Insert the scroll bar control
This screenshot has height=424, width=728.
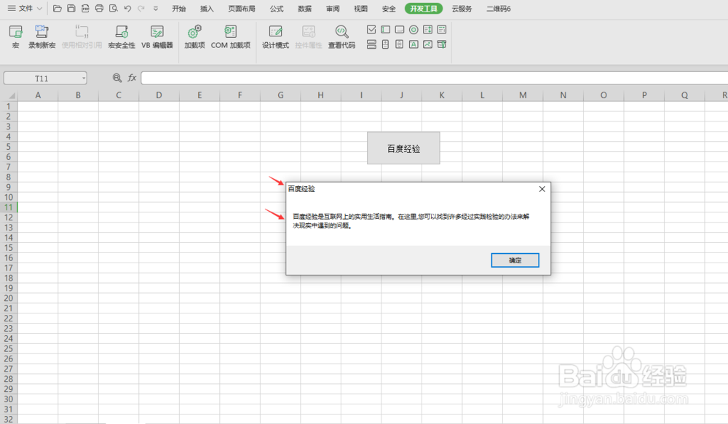(399, 44)
